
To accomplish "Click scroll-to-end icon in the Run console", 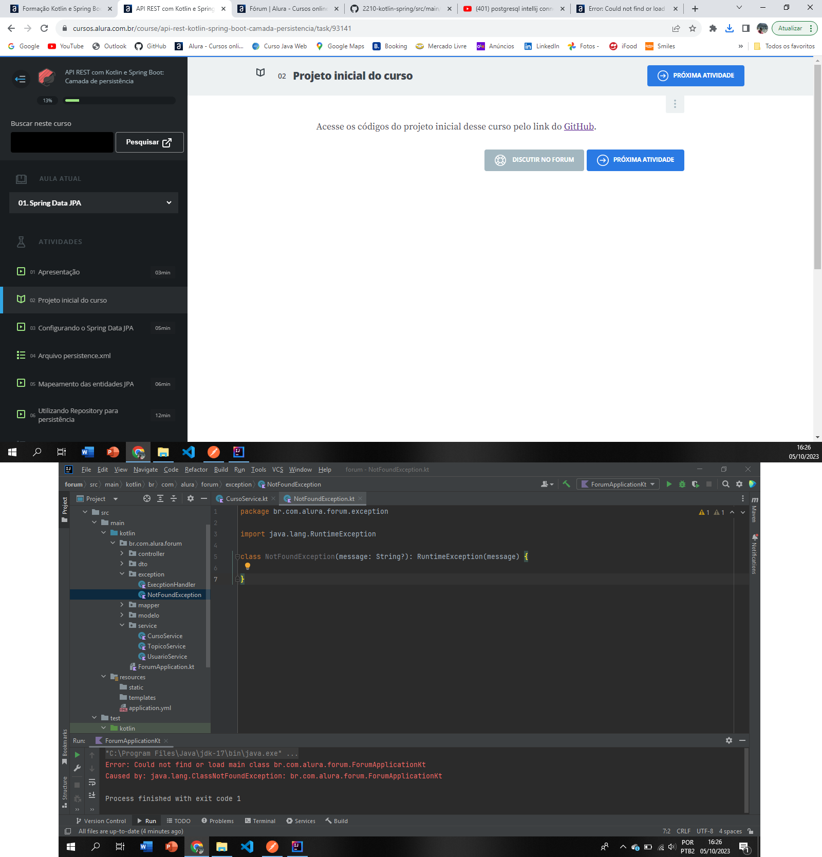I will point(92,795).
